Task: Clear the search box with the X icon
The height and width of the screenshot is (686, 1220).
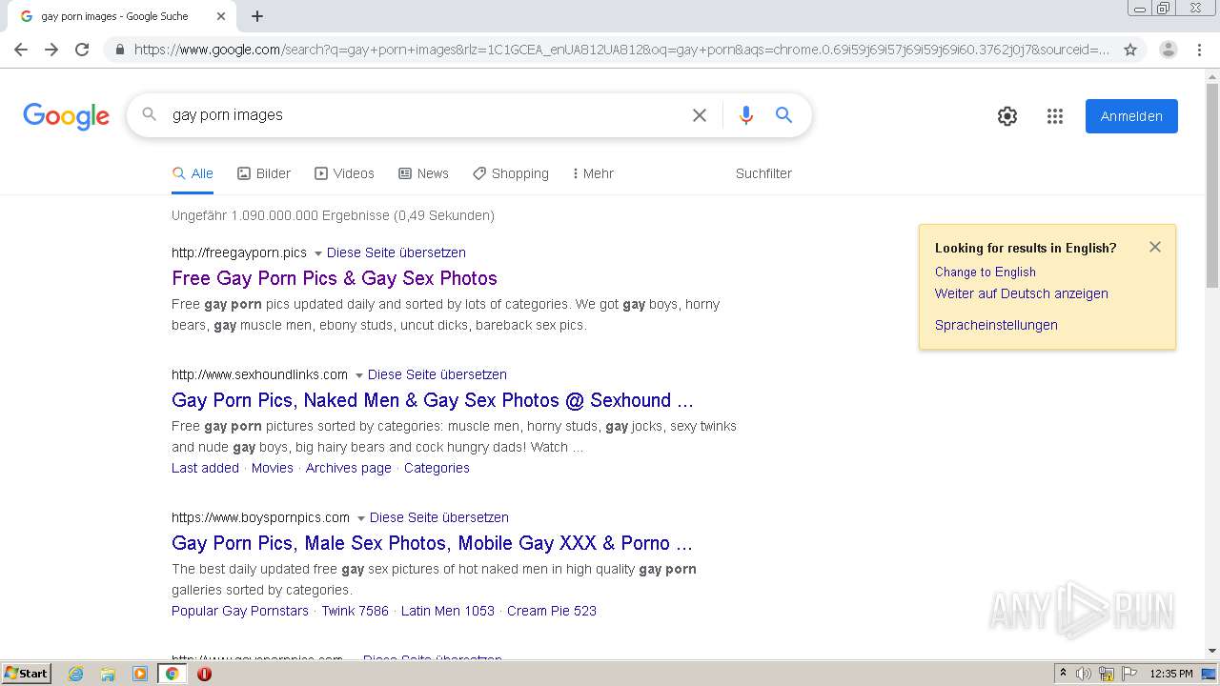Action: [x=700, y=115]
